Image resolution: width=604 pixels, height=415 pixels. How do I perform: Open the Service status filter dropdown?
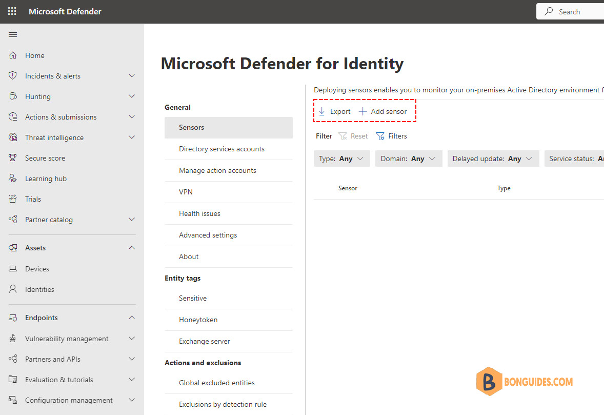click(x=574, y=159)
